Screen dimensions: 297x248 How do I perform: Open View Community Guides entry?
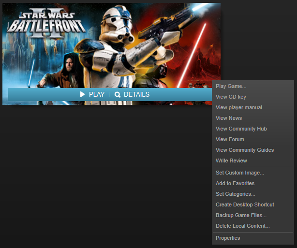click(x=253, y=150)
